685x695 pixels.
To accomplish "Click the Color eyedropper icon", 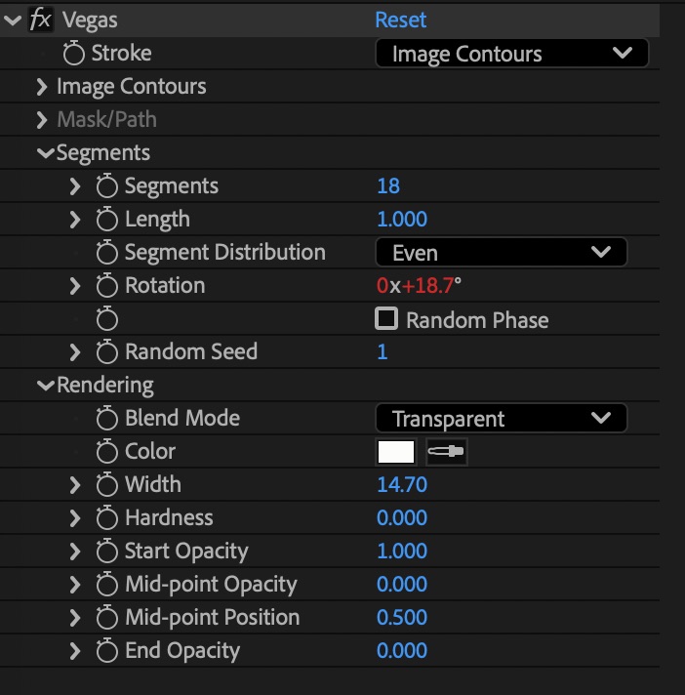I will (447, 452).
